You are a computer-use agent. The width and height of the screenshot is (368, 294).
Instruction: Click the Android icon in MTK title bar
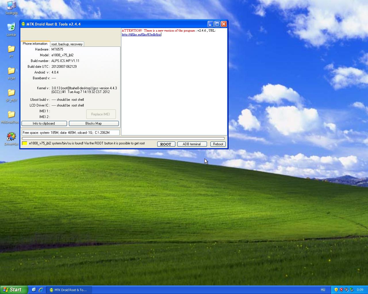tap(24, 24)
